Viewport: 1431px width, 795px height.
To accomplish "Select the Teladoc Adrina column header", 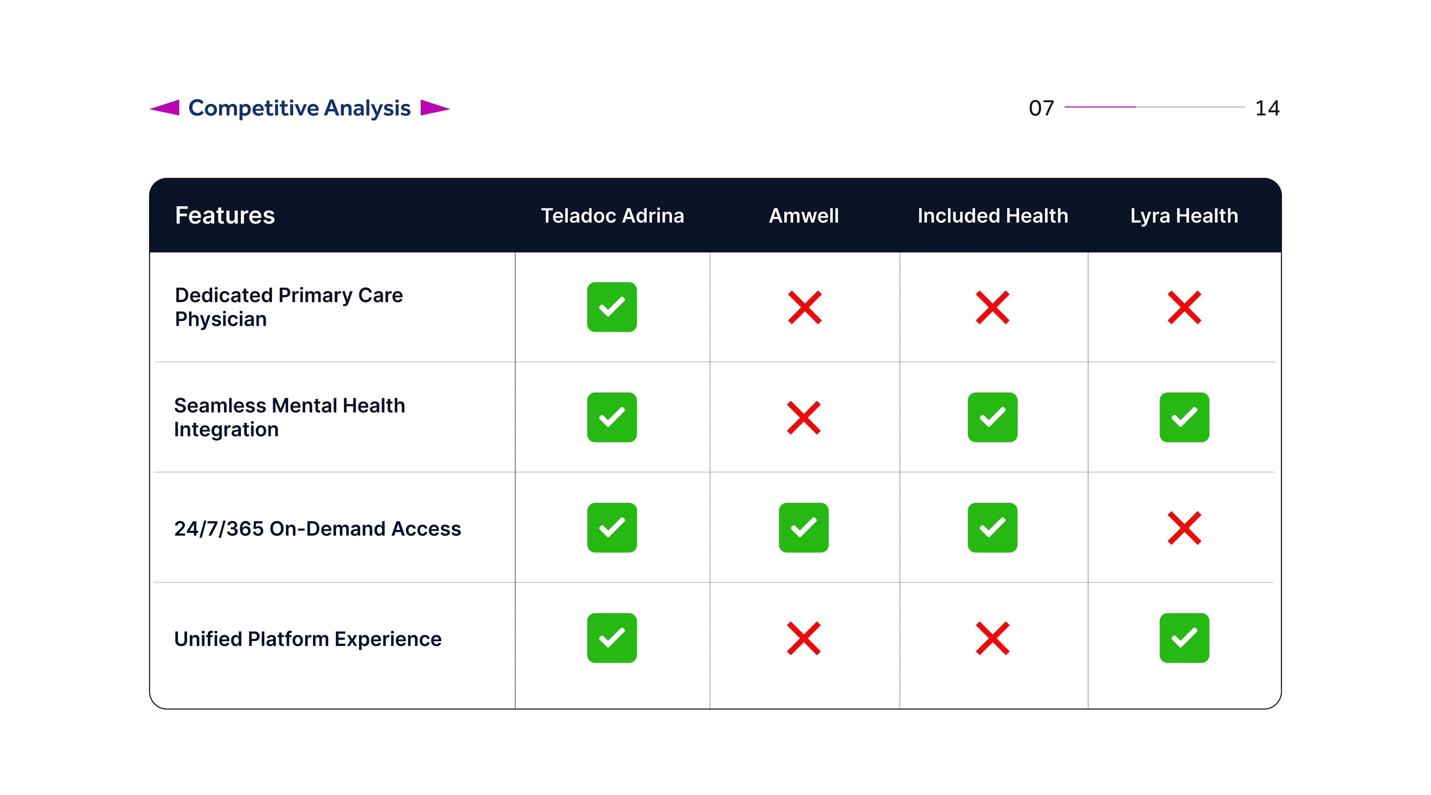I will pos(612,215).
